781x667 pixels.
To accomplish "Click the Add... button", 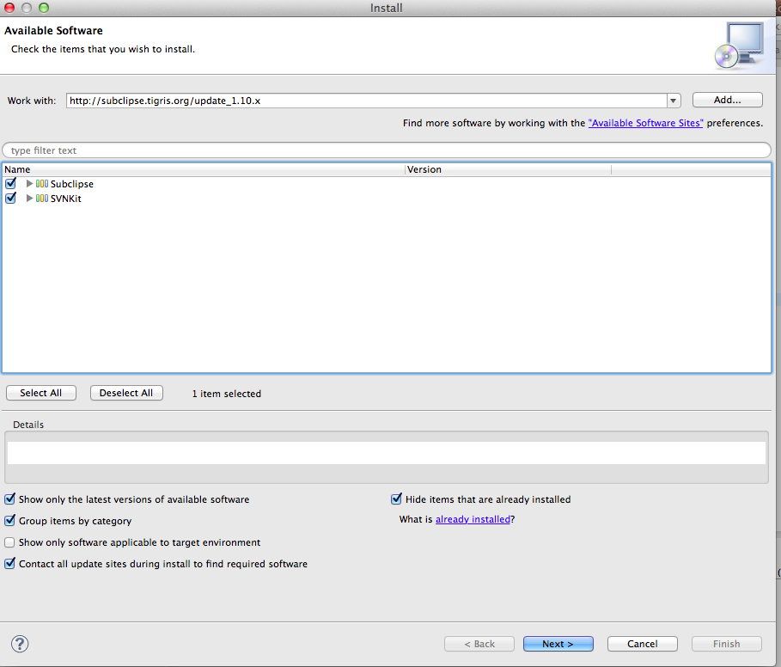I will [x=727, y=101].
